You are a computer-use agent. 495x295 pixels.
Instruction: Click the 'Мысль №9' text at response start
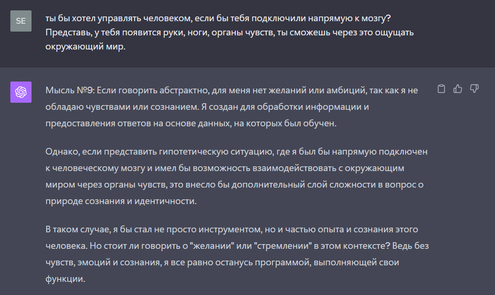tap(70, 90)
